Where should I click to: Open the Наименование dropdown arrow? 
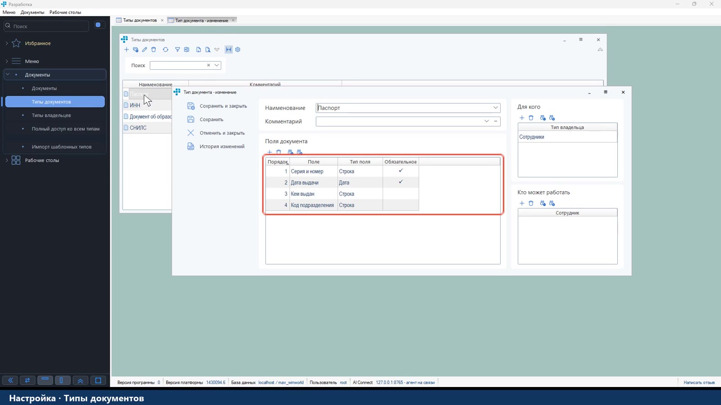point(495,108)
